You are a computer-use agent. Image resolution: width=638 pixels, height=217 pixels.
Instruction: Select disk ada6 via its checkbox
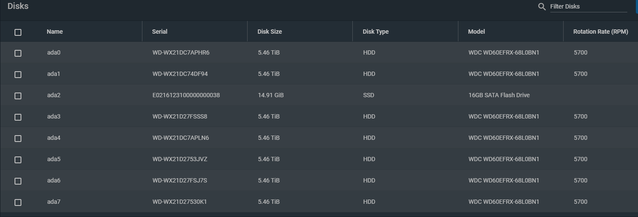[x=18, y=181]
